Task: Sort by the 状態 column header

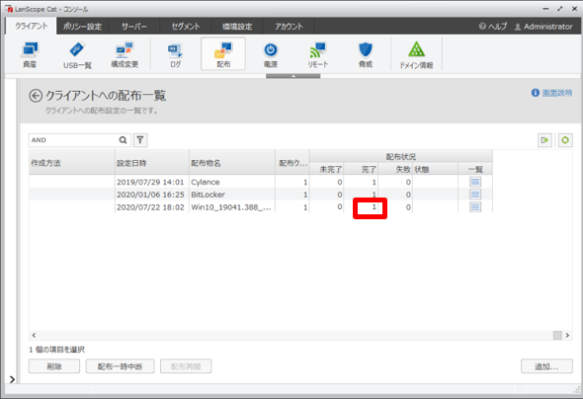Action: click(x=436, y=170)
